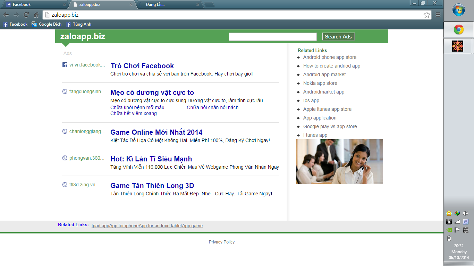Open the Windows Start button

459,10
